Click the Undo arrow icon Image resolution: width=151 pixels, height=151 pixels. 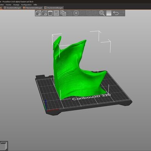(116, 13)
